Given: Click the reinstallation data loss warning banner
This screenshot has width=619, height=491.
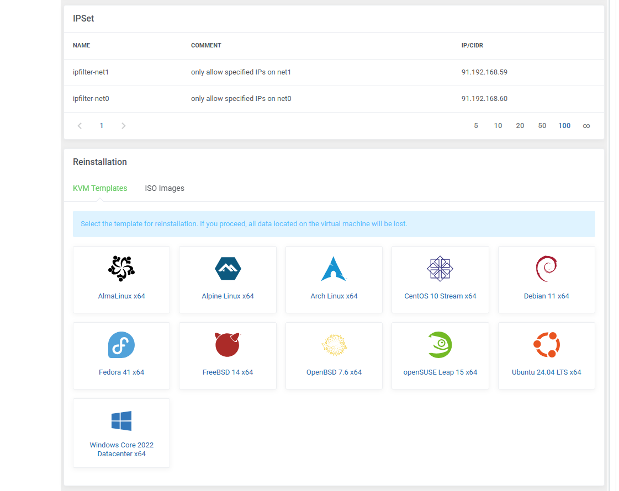Looking at the screenshot, I should coord(334,223).
